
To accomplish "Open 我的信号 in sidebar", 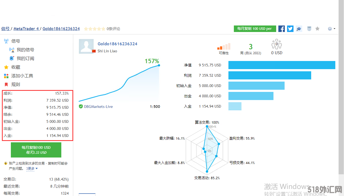I will (x=25, y=50).
